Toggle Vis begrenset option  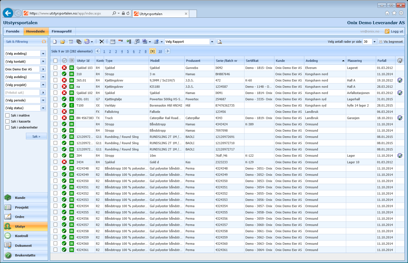(391, 42)
